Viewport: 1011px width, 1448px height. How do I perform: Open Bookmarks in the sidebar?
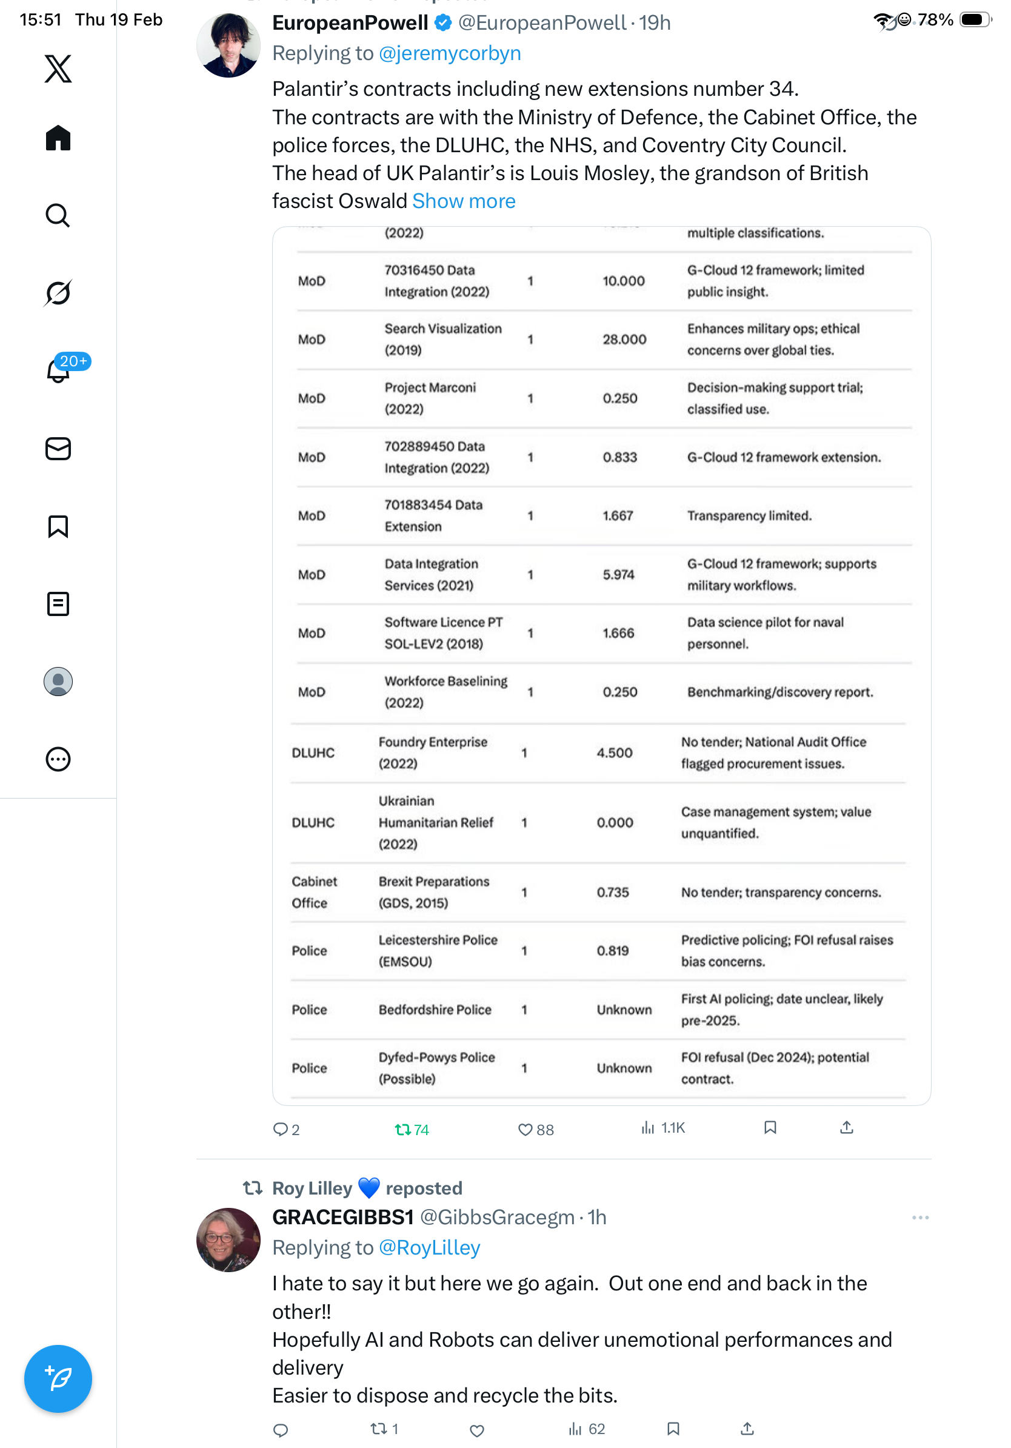58,526
